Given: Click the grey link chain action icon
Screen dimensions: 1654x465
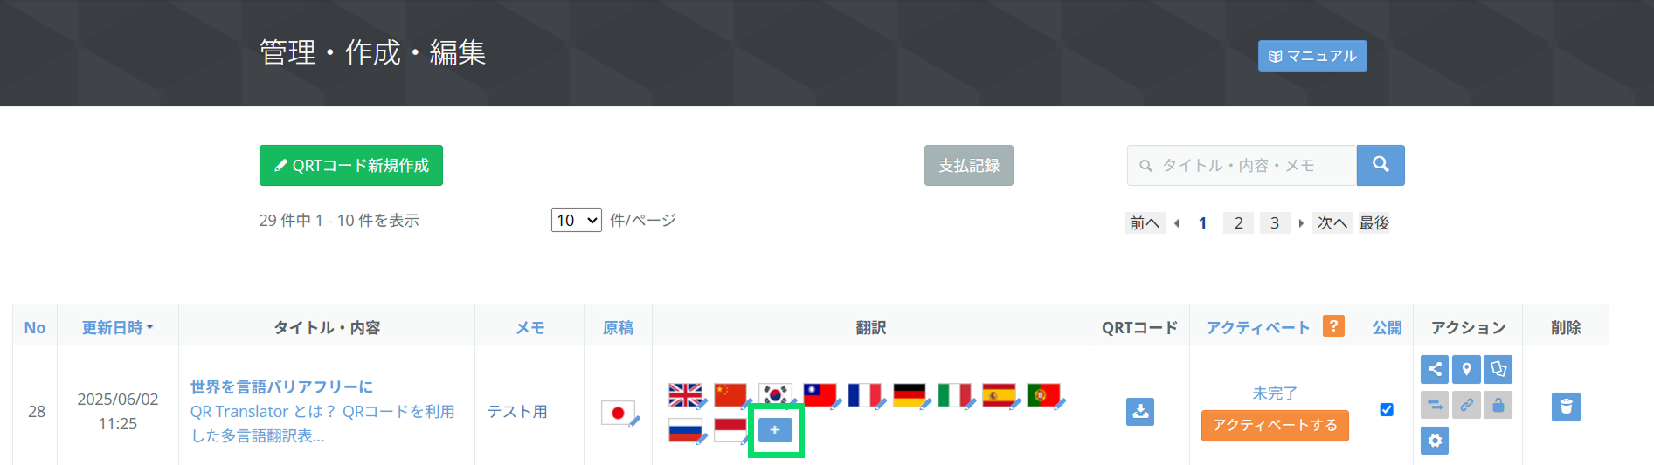Looking at the screenshot, I should 1466,405.
